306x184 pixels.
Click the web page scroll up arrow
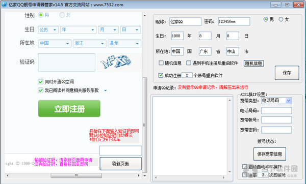click(x=145, y=15)
